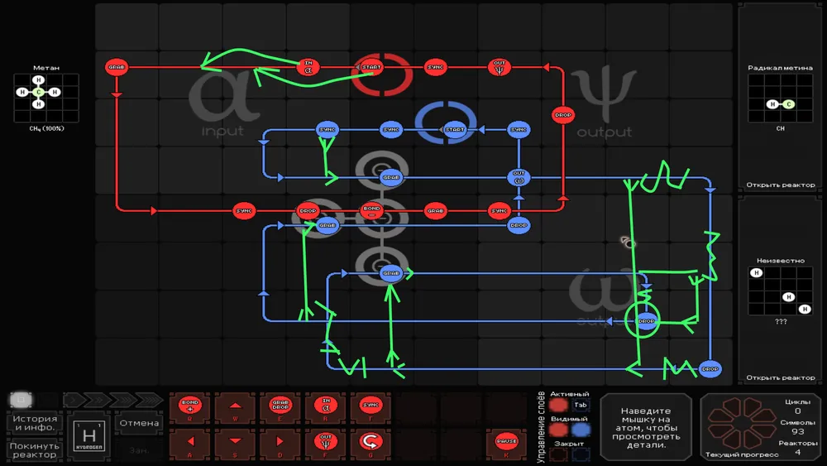
Task: Lock the red layer under Закрыт
Action: point(558,454)
